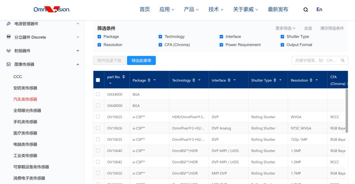Select the OV10625 row checkbox
This screenshot has height=184, width=355.
pyautogui.click(x=98, y=117)
